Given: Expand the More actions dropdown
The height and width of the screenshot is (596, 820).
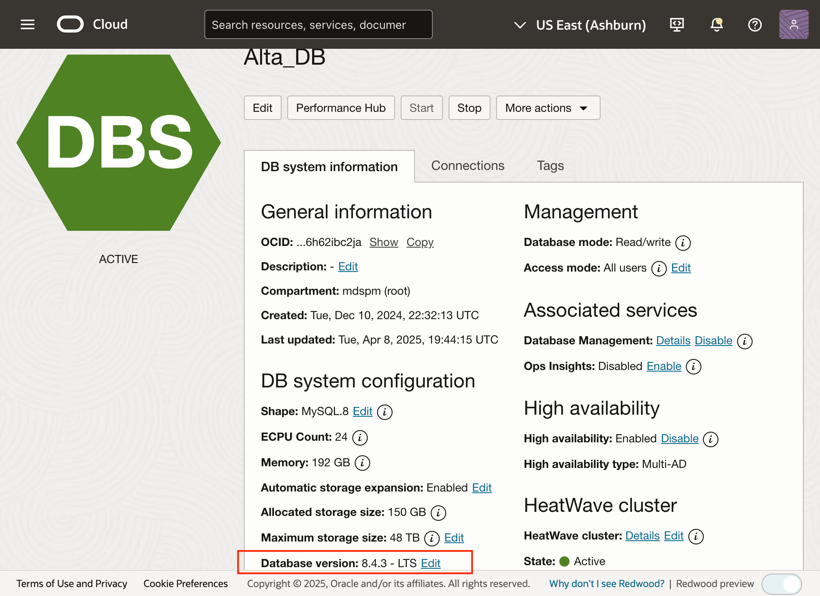Looking at the screenshot, I should tap(547, 108).
